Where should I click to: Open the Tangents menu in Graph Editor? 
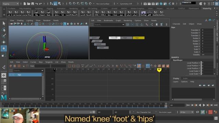[x=49, y=62]
